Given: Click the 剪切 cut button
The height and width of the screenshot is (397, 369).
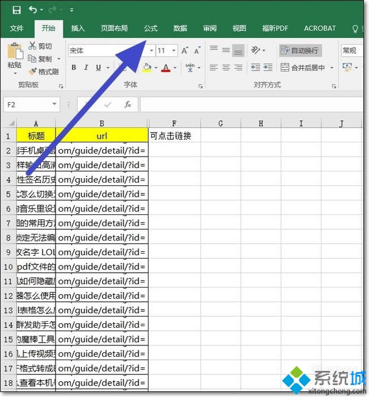Looking at the screenshot, I should pos(40,46).
